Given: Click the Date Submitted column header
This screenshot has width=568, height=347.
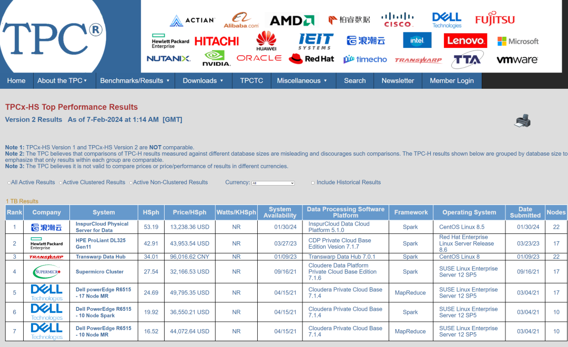Looking at the screenshot, I should (525, 212).
